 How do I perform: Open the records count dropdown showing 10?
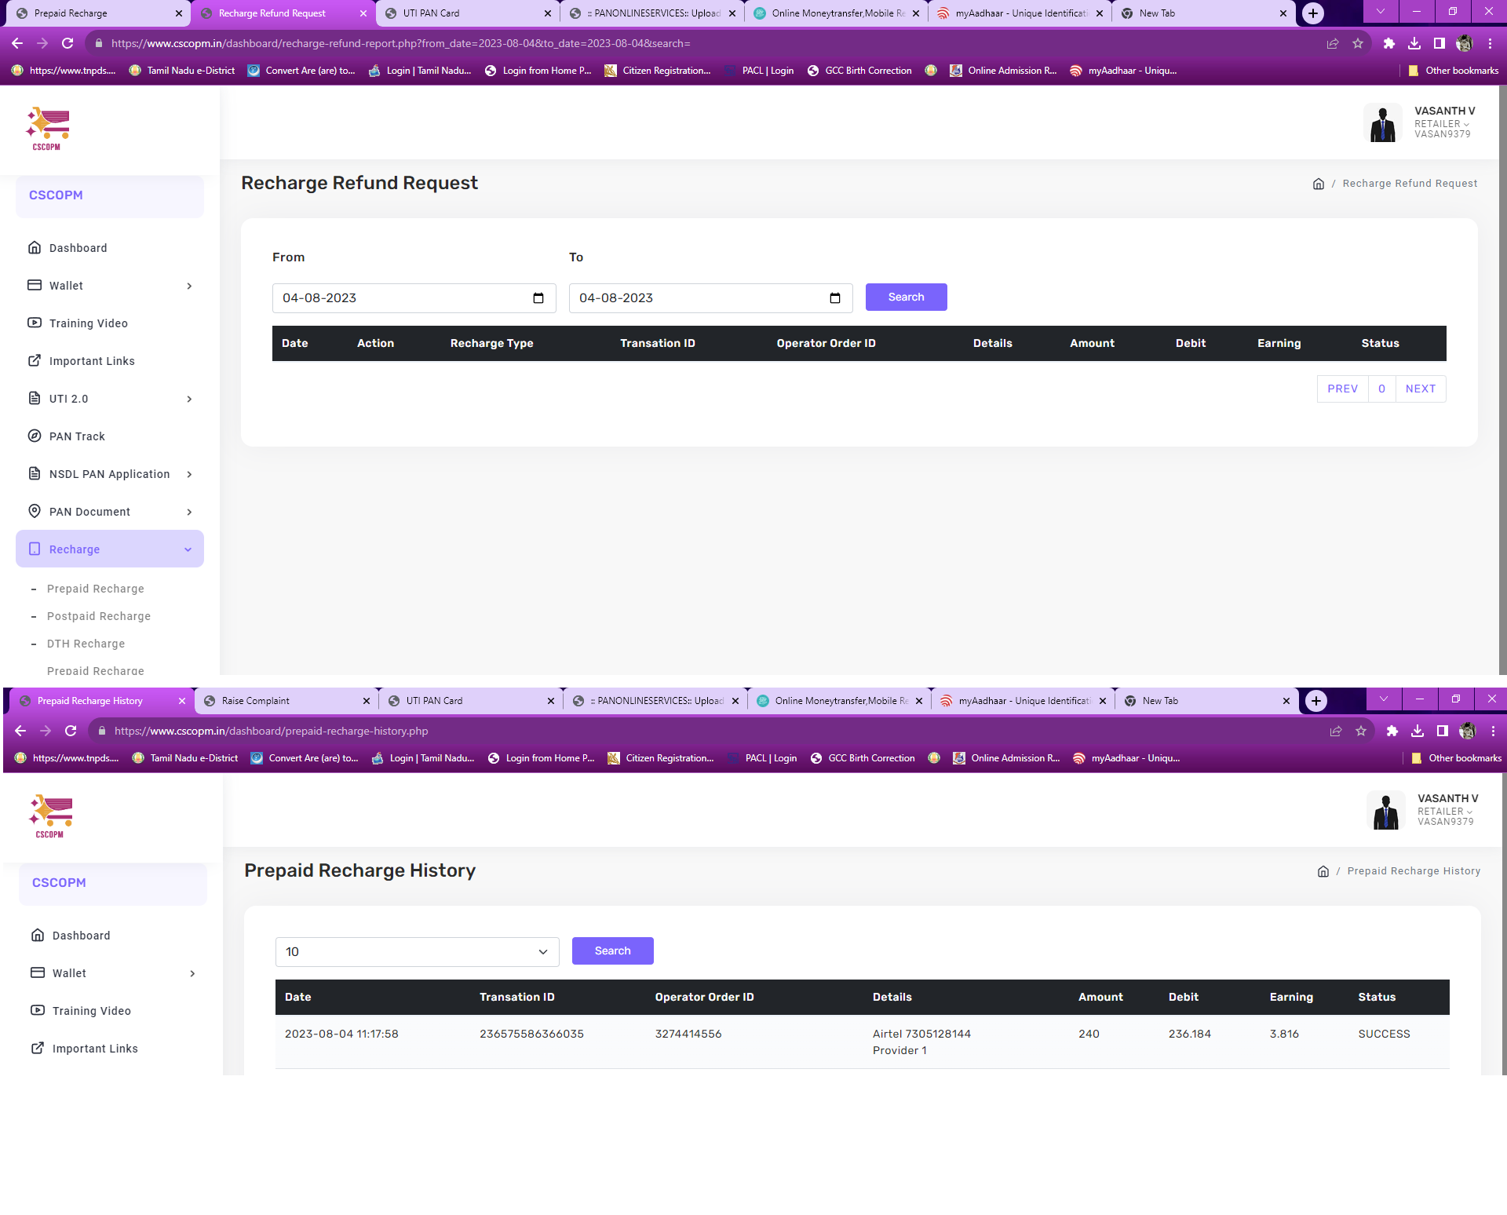tap(417, 951)
